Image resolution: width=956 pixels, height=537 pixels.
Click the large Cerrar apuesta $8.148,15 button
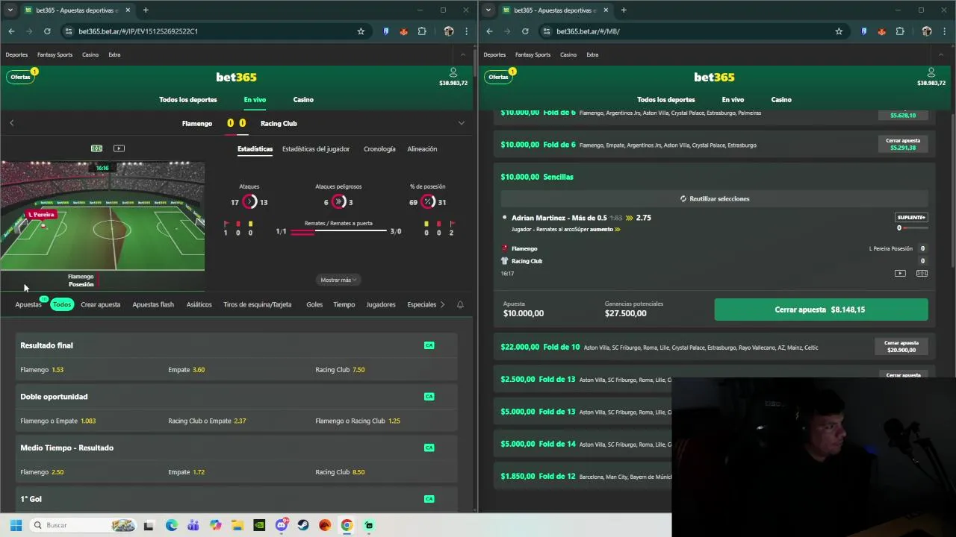821,310
